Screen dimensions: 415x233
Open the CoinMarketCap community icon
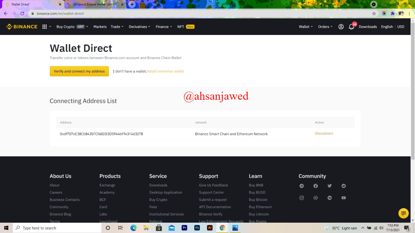(315, 198)
